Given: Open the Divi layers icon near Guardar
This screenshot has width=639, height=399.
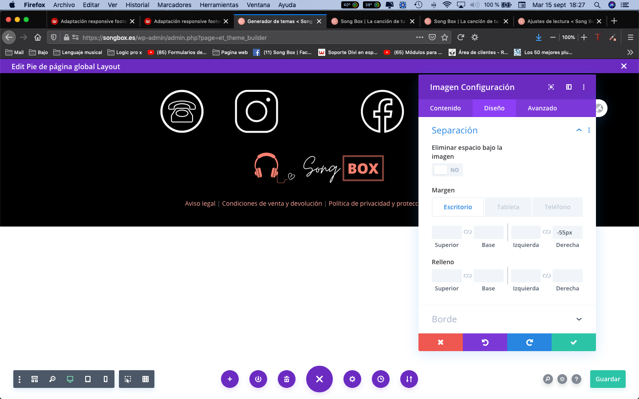Looking at the screenshot, I should coord(562,379).
